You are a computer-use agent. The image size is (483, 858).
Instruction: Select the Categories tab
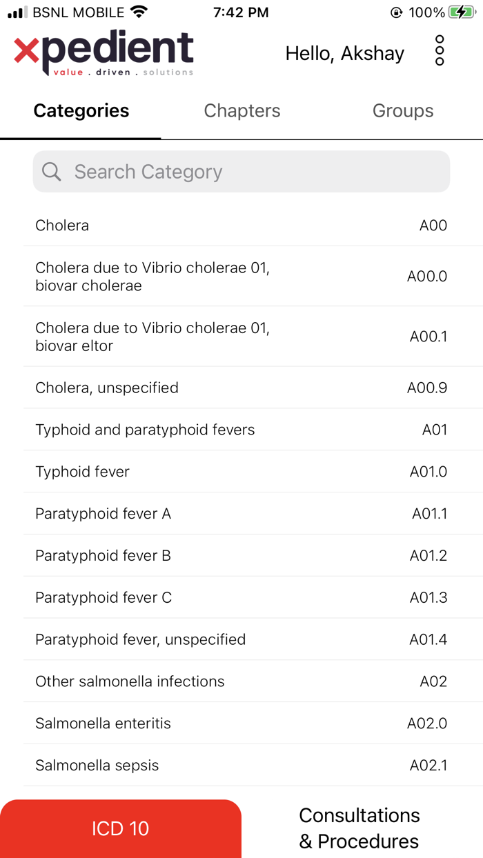coord(81,110)
